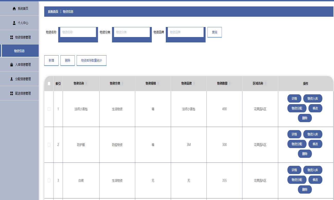334x200 pixels.
Task: Click the briefcase icon beside 入库信息管理
Action: coord(12,65)
